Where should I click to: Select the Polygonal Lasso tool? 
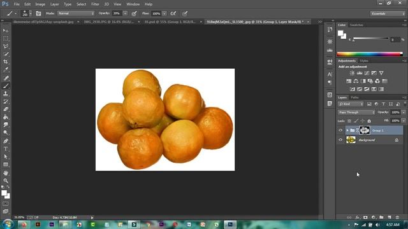coord(6,46)
